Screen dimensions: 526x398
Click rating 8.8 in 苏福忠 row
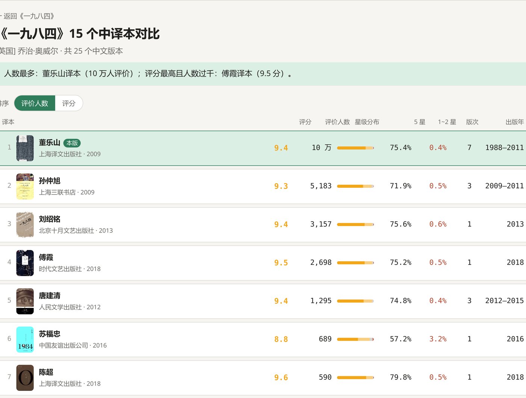coord(281,339)
